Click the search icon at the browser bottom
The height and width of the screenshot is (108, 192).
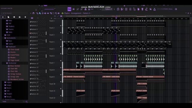point(27,102)
